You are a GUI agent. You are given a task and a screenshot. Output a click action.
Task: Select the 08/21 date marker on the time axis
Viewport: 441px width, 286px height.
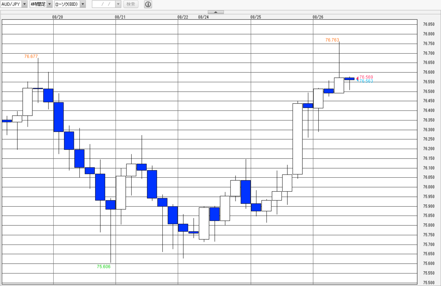[120, 17]
